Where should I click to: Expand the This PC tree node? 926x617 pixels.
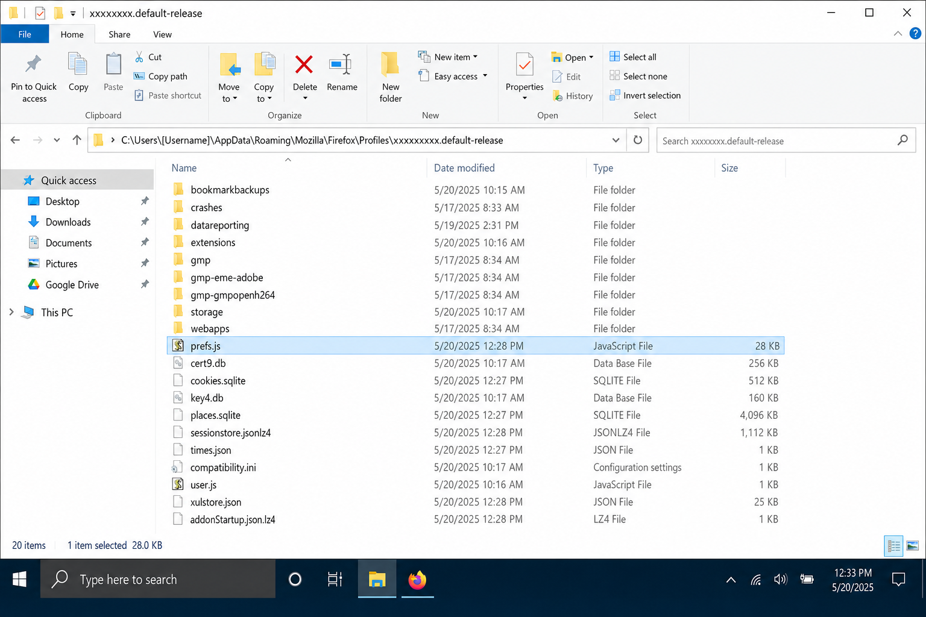click(11, 312)
